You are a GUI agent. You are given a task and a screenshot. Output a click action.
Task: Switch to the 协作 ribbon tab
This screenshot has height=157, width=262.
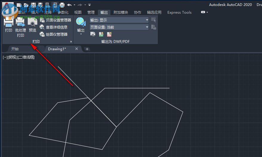pyautogui.click(x=138, y=12)
